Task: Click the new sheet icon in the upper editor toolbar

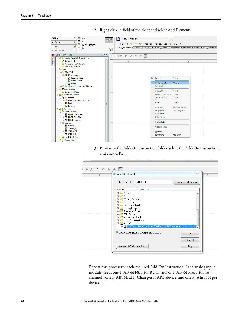Action: [126, 56]
